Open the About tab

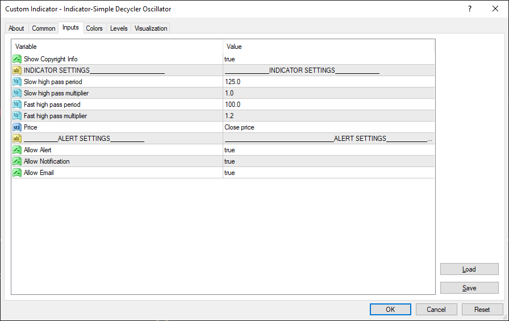(16, 28)
